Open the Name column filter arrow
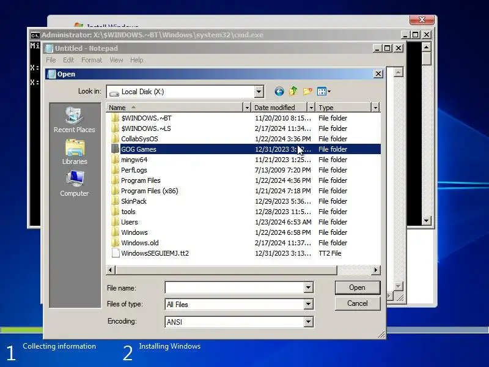The width and height of the screenshot is (489, 367). pos(247,108)
